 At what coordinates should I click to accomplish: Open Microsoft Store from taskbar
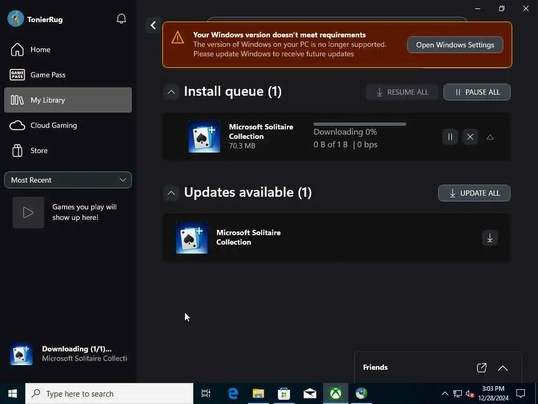click(284, 393)
